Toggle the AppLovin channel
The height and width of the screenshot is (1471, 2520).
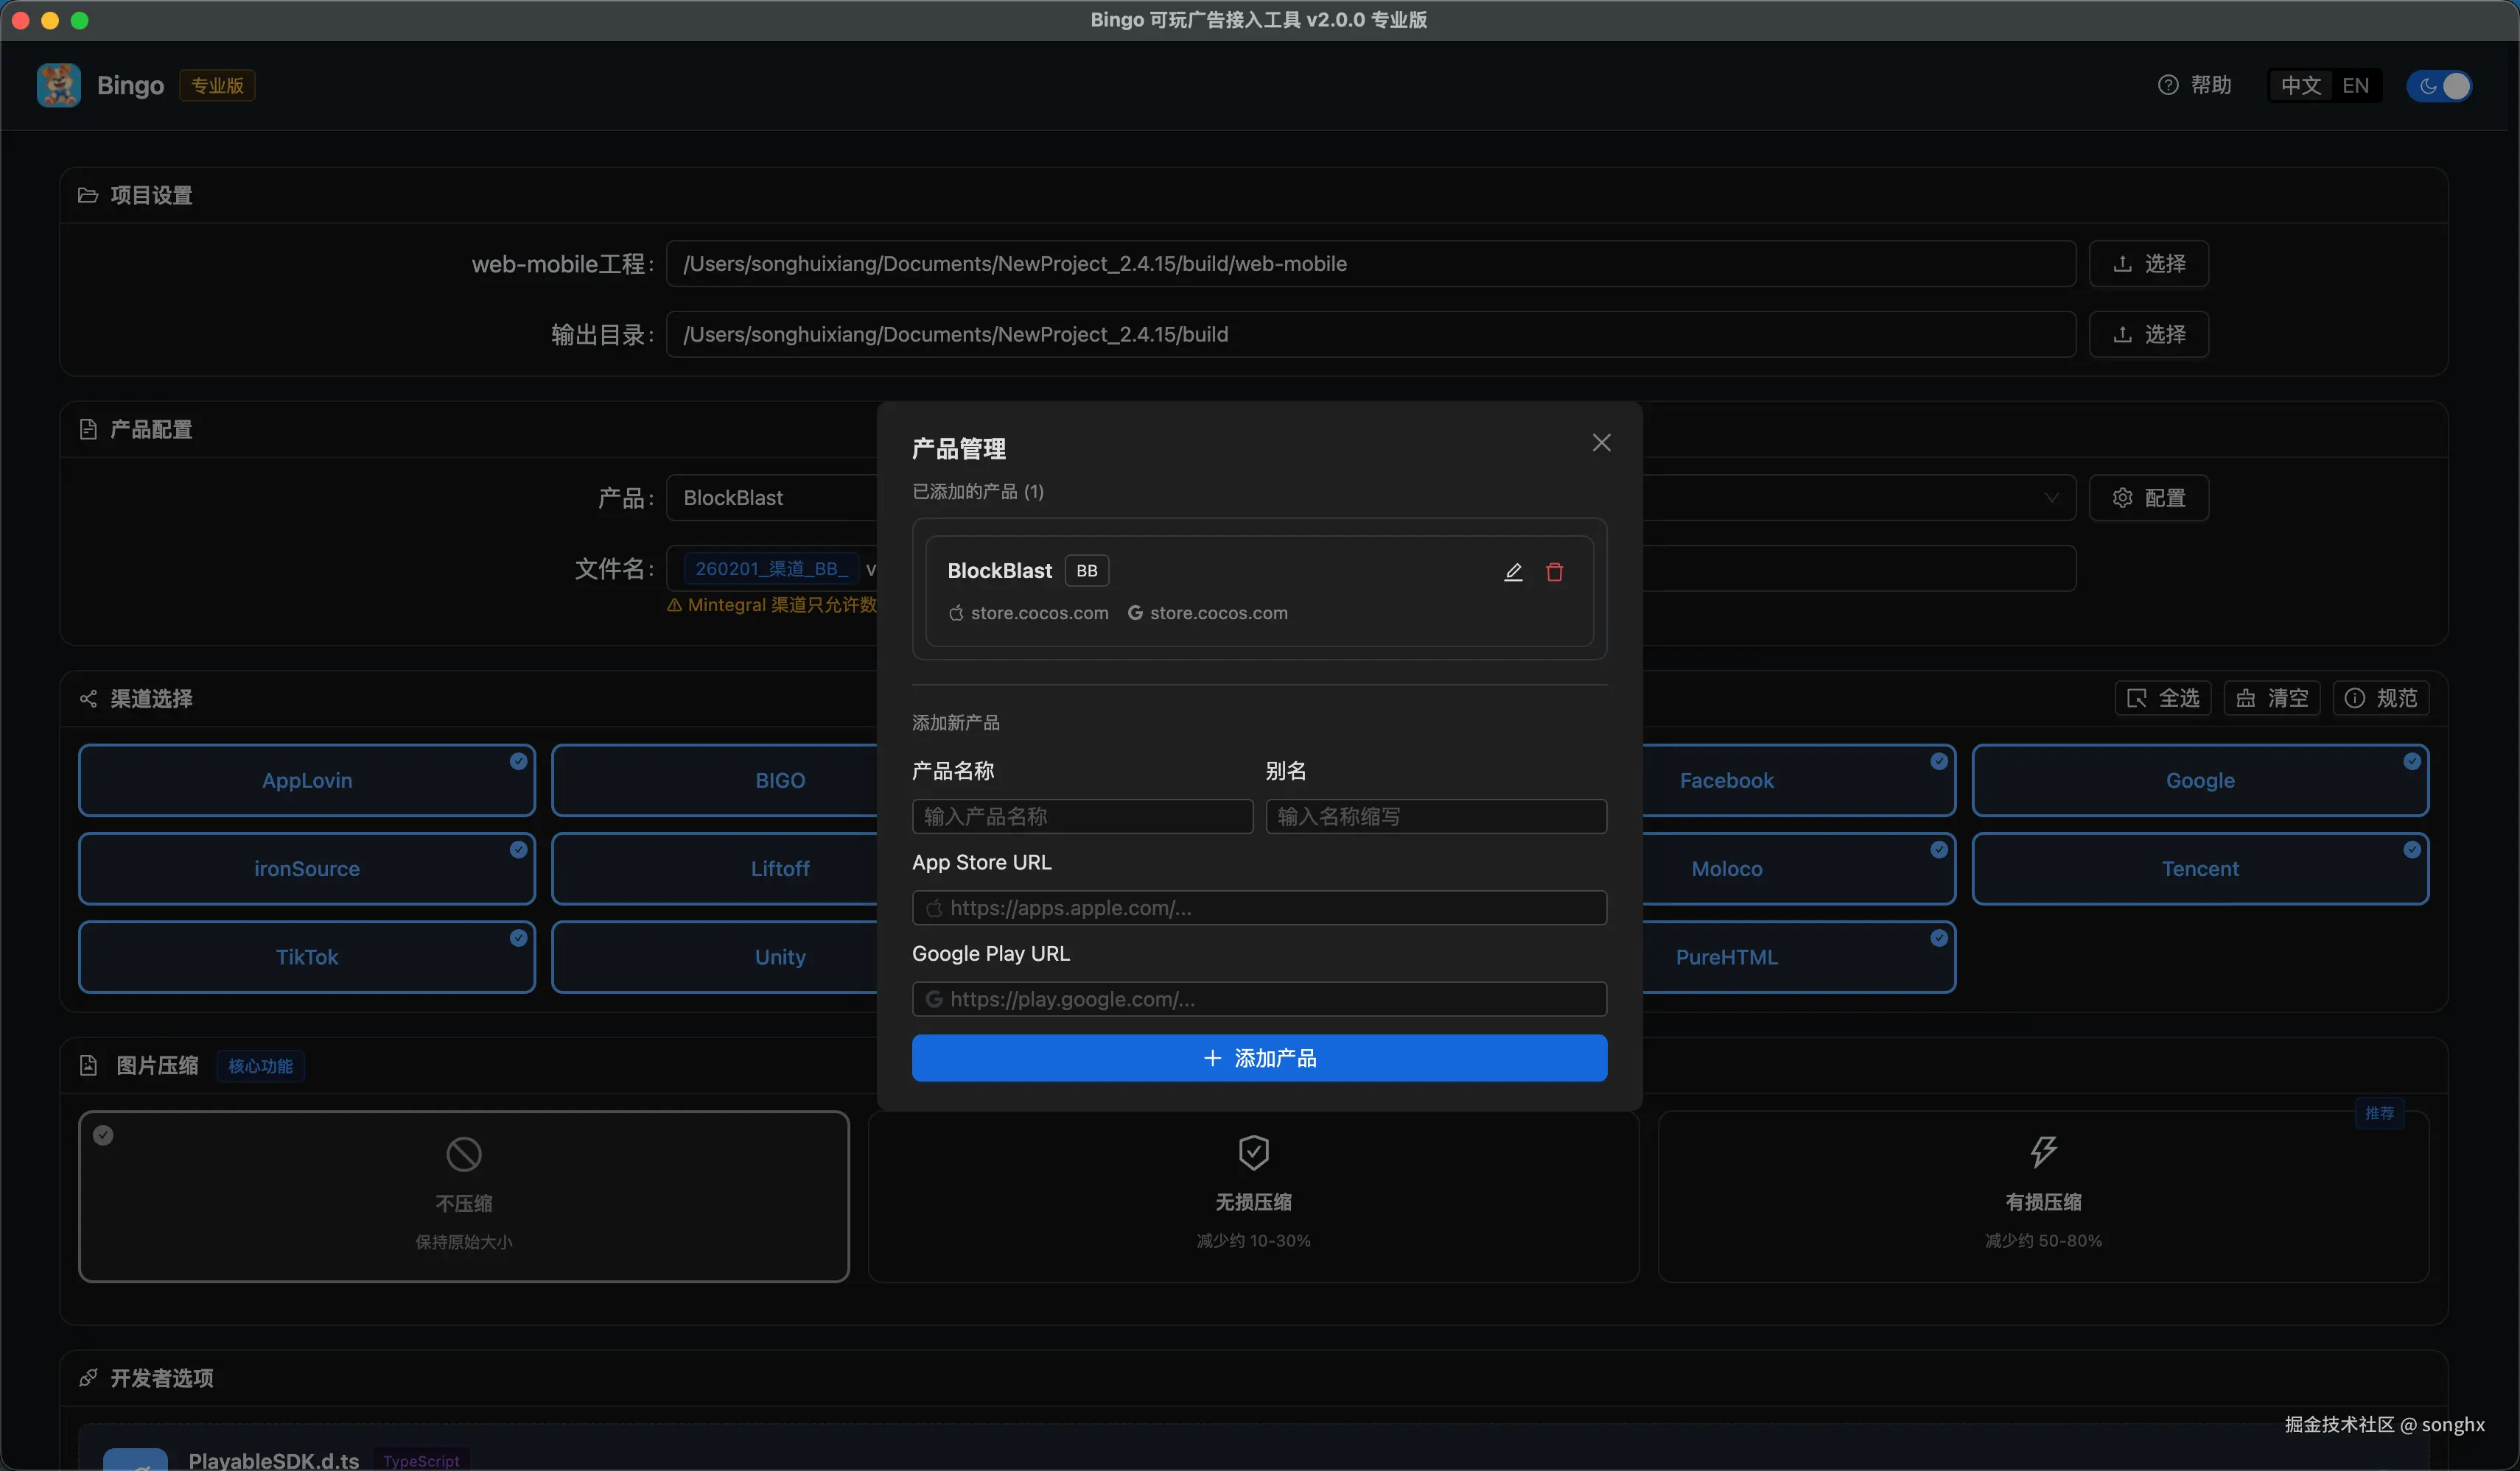pos(307,780)
